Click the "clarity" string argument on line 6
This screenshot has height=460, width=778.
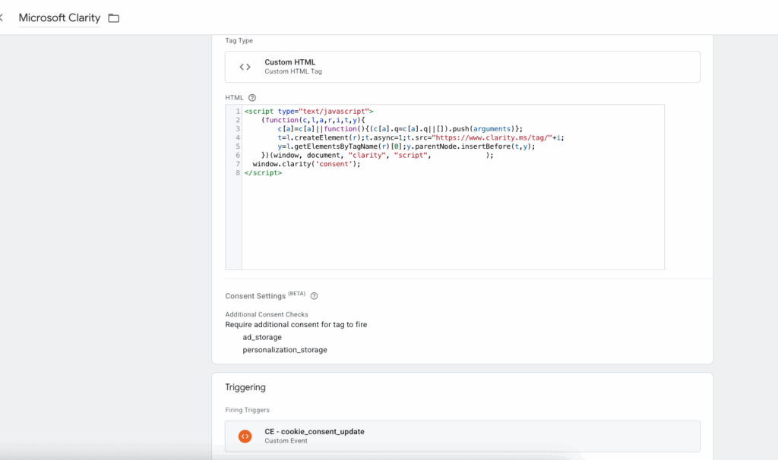click(372, 155)
